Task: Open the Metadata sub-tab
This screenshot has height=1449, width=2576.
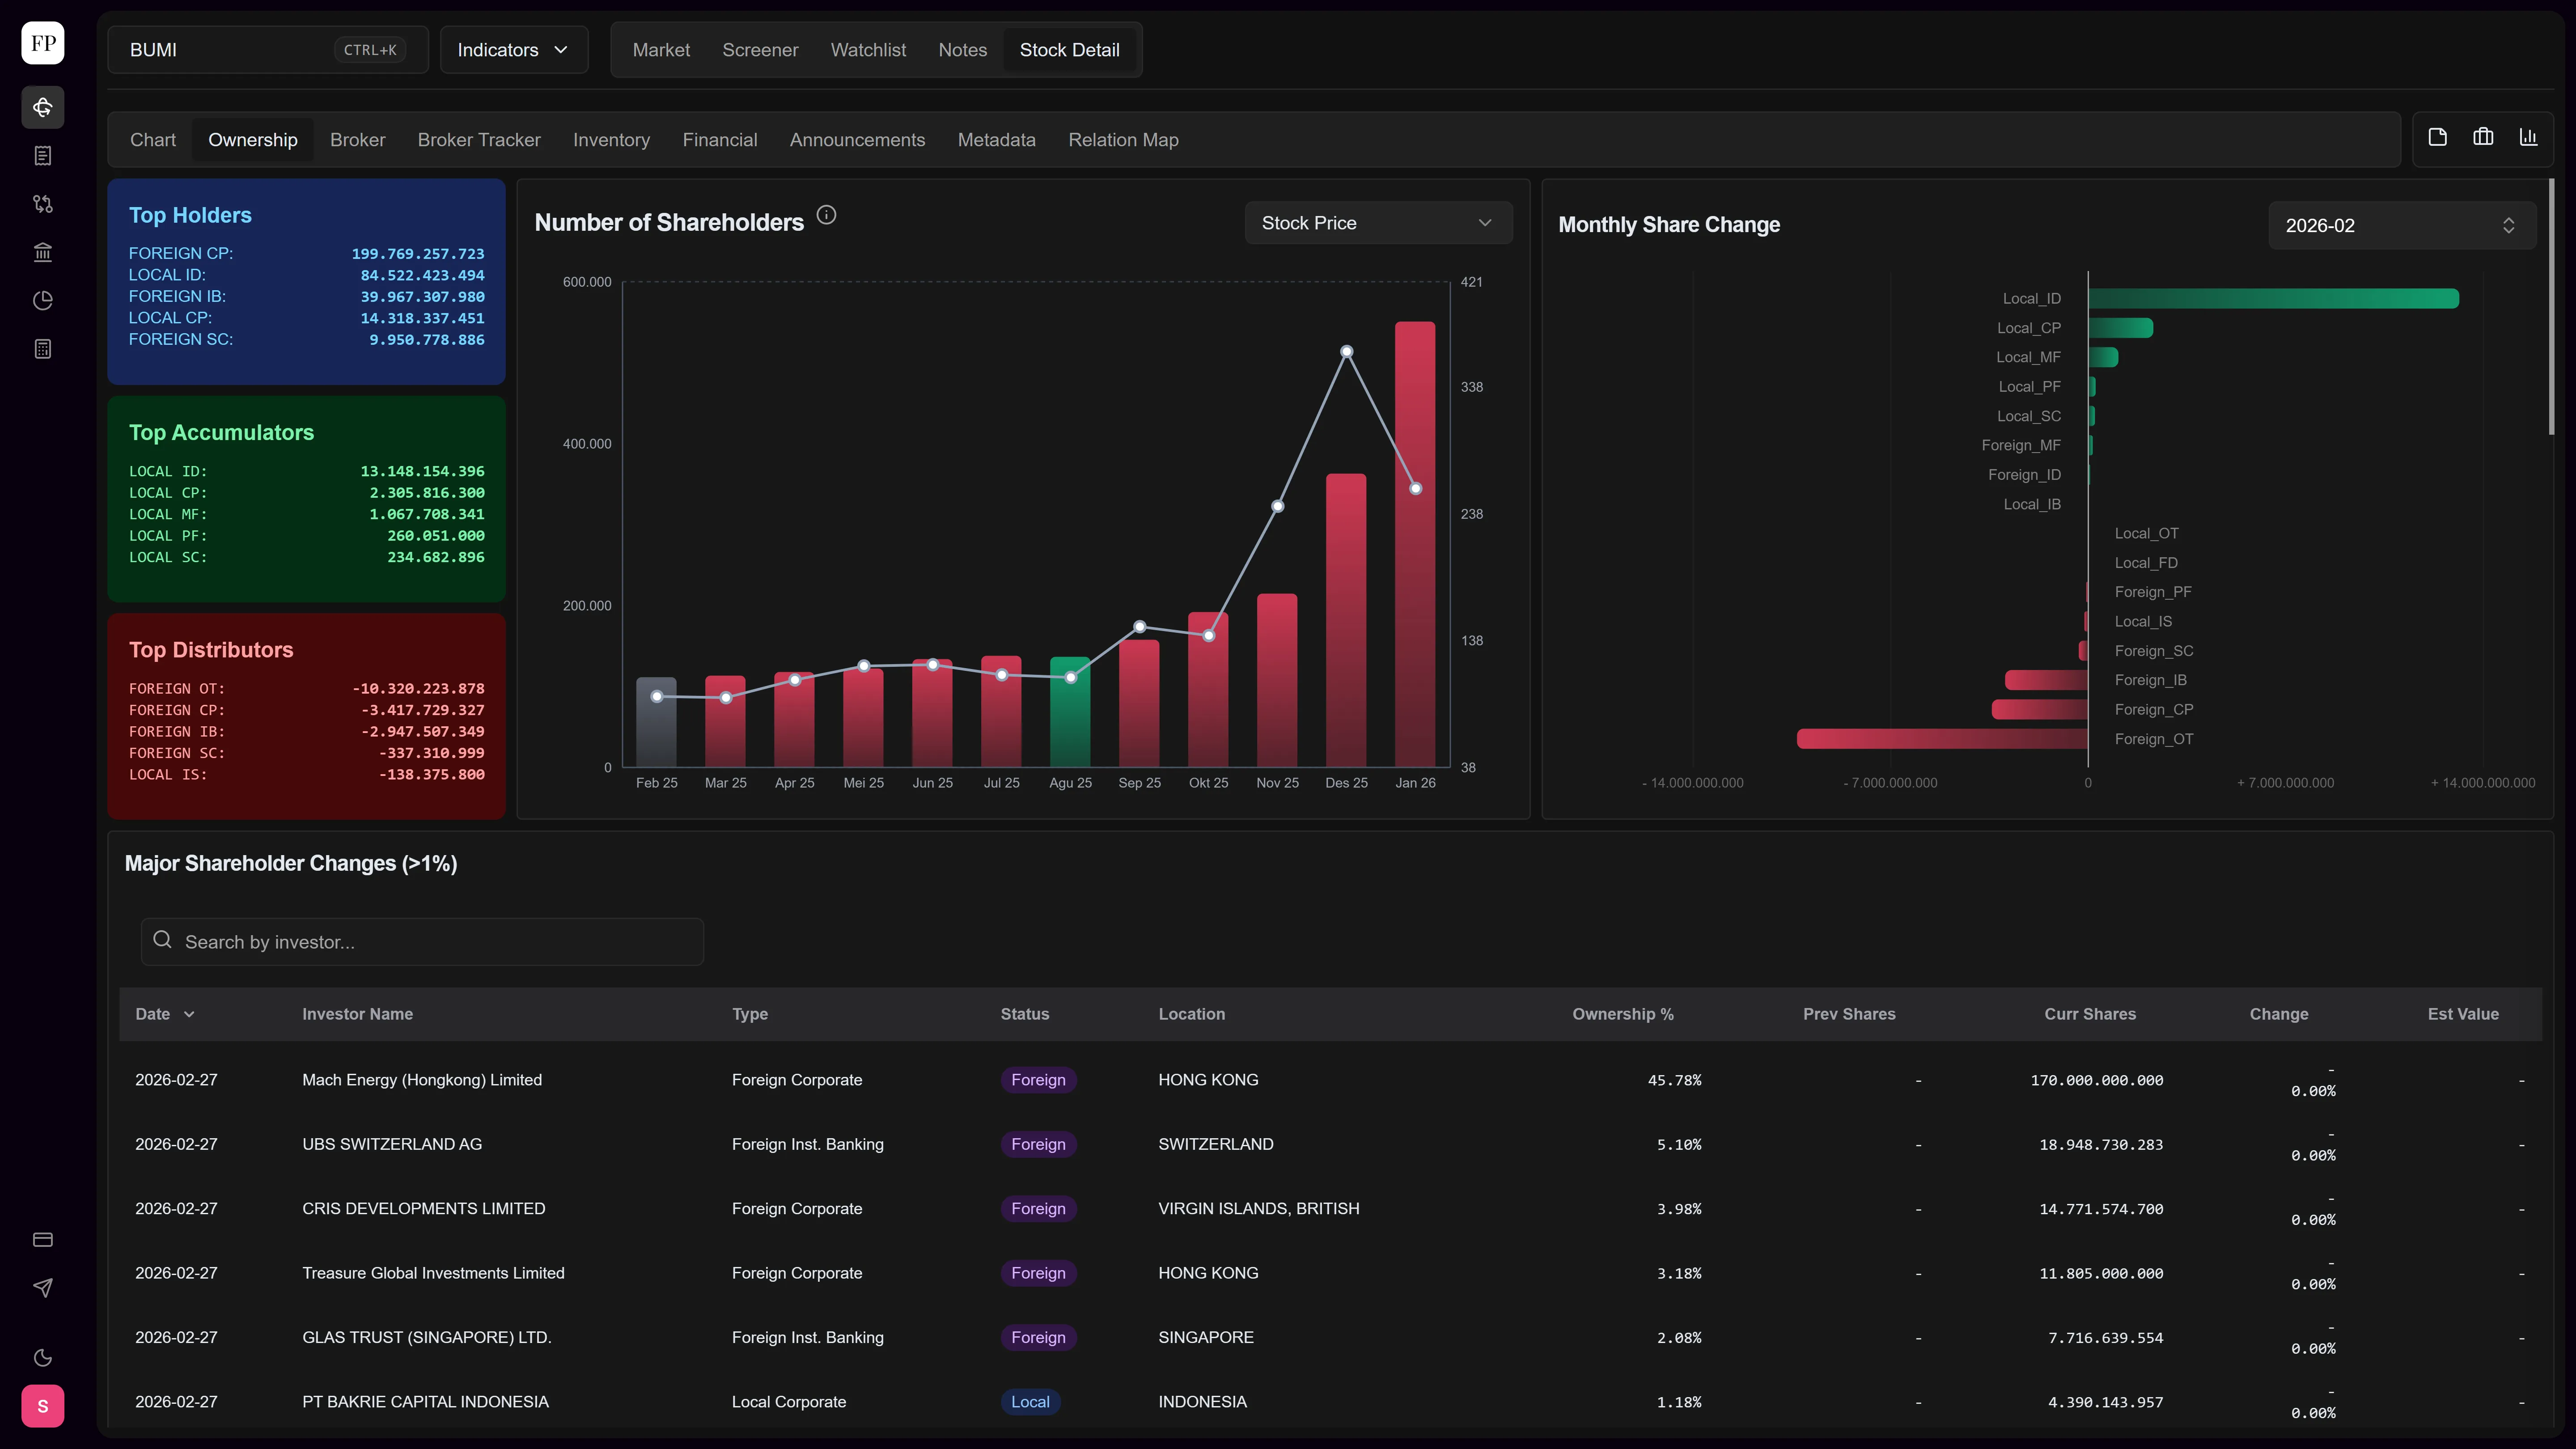Action: tap(996, 140)
